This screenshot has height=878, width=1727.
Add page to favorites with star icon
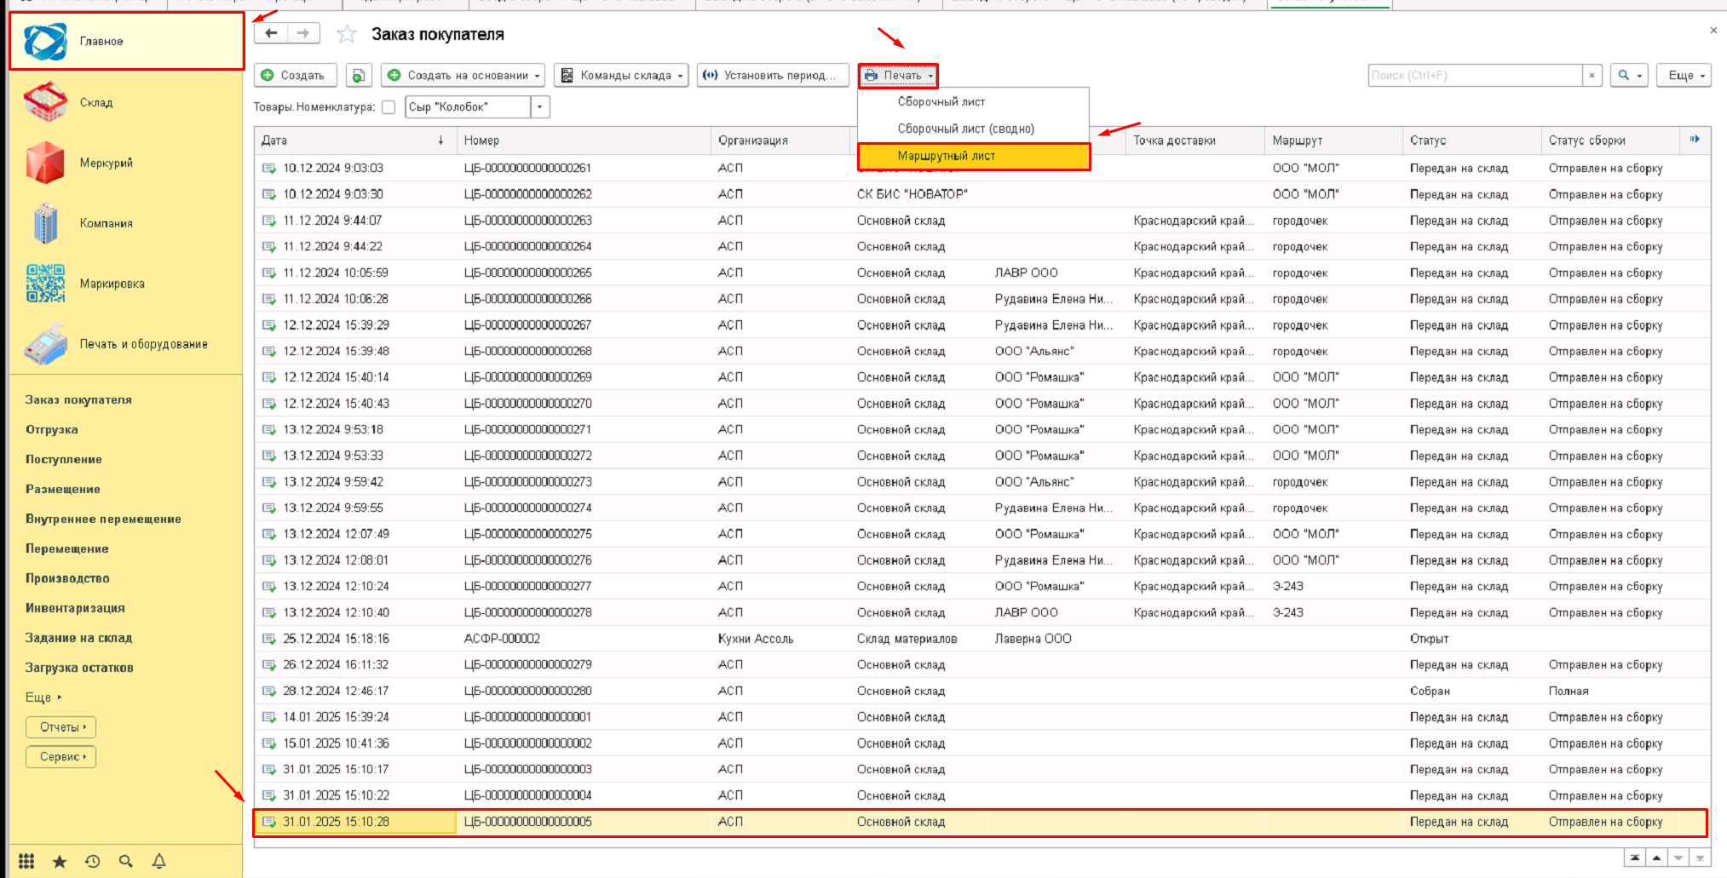346,34
